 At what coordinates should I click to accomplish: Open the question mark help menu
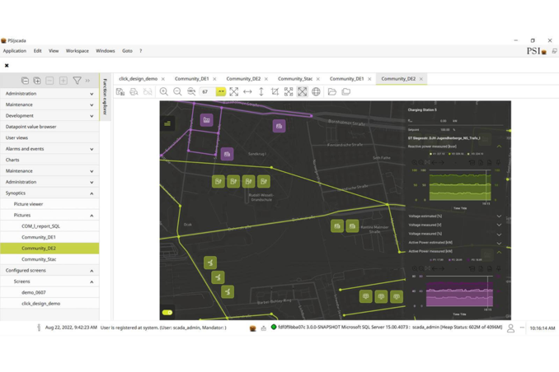click(x=140, y=51)
